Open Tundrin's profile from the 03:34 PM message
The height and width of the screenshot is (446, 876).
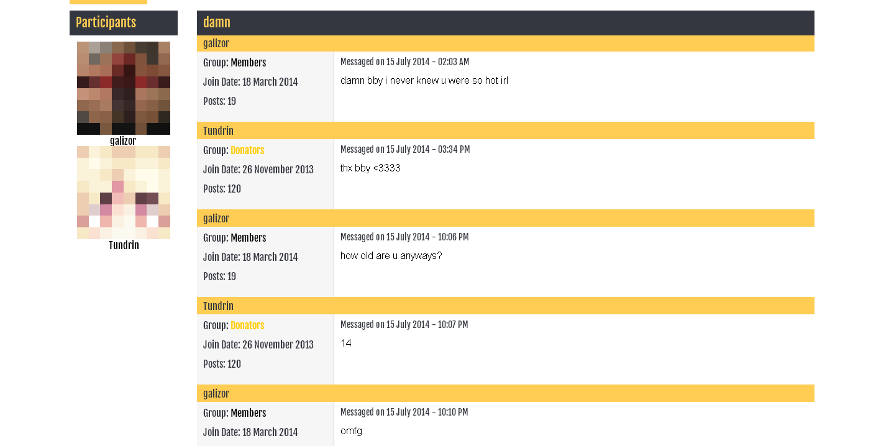pos(218,131)
